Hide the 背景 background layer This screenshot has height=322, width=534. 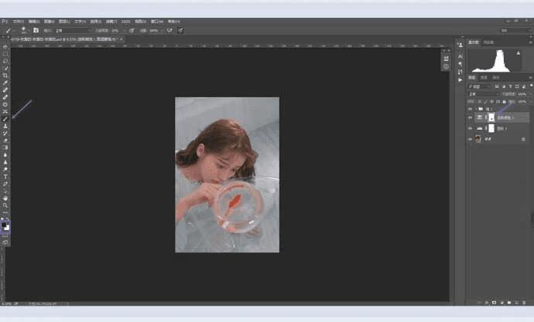[x=470, y=139]
